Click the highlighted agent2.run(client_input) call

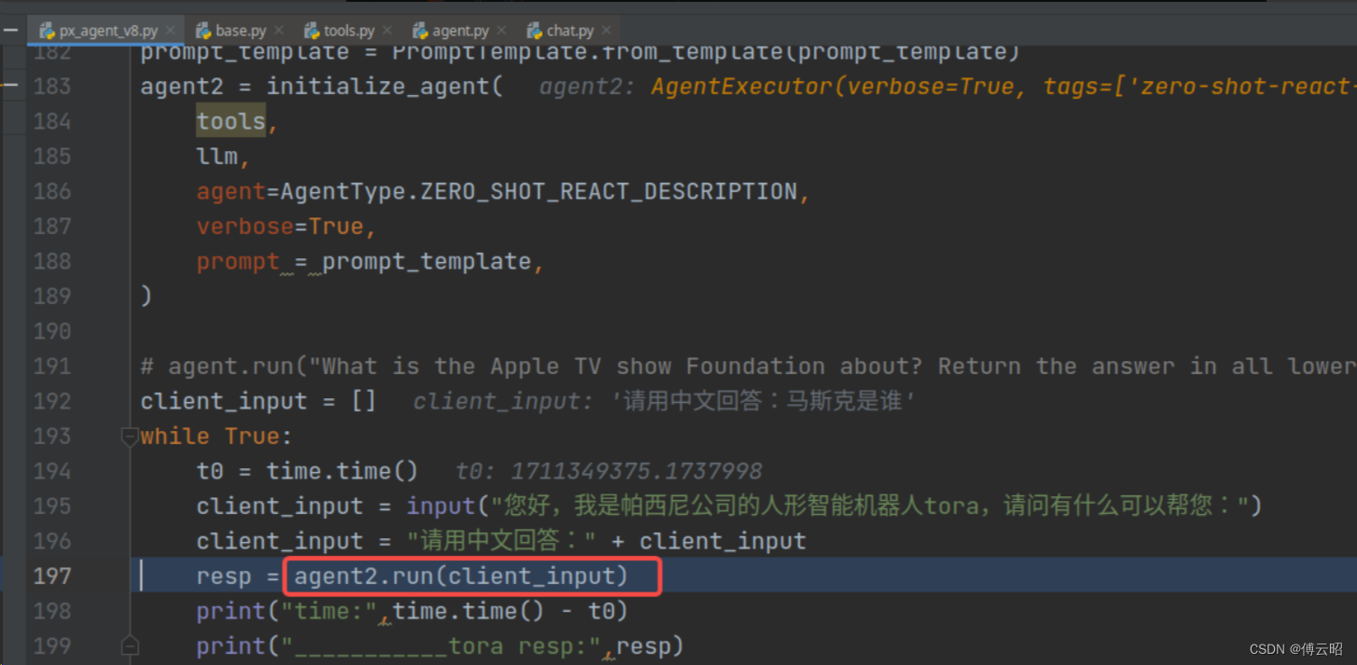click(462, 576)
